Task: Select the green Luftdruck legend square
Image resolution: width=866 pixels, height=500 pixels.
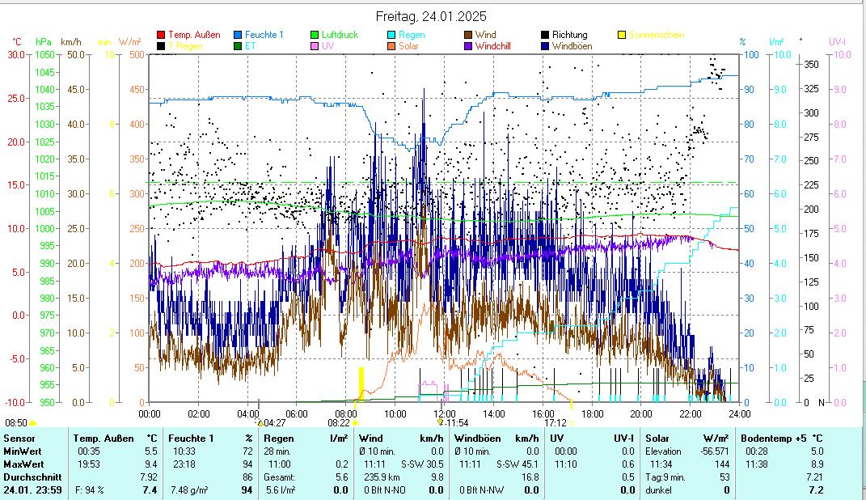Action: 315,35
